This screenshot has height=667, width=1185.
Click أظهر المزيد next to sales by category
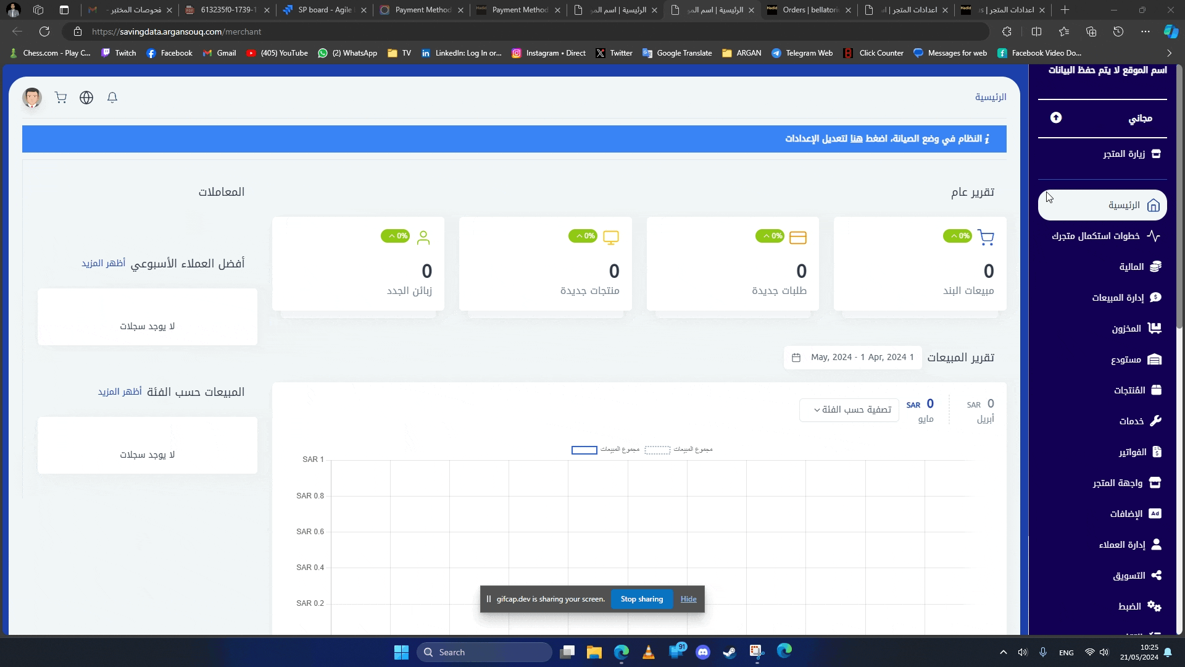point(120,392)
